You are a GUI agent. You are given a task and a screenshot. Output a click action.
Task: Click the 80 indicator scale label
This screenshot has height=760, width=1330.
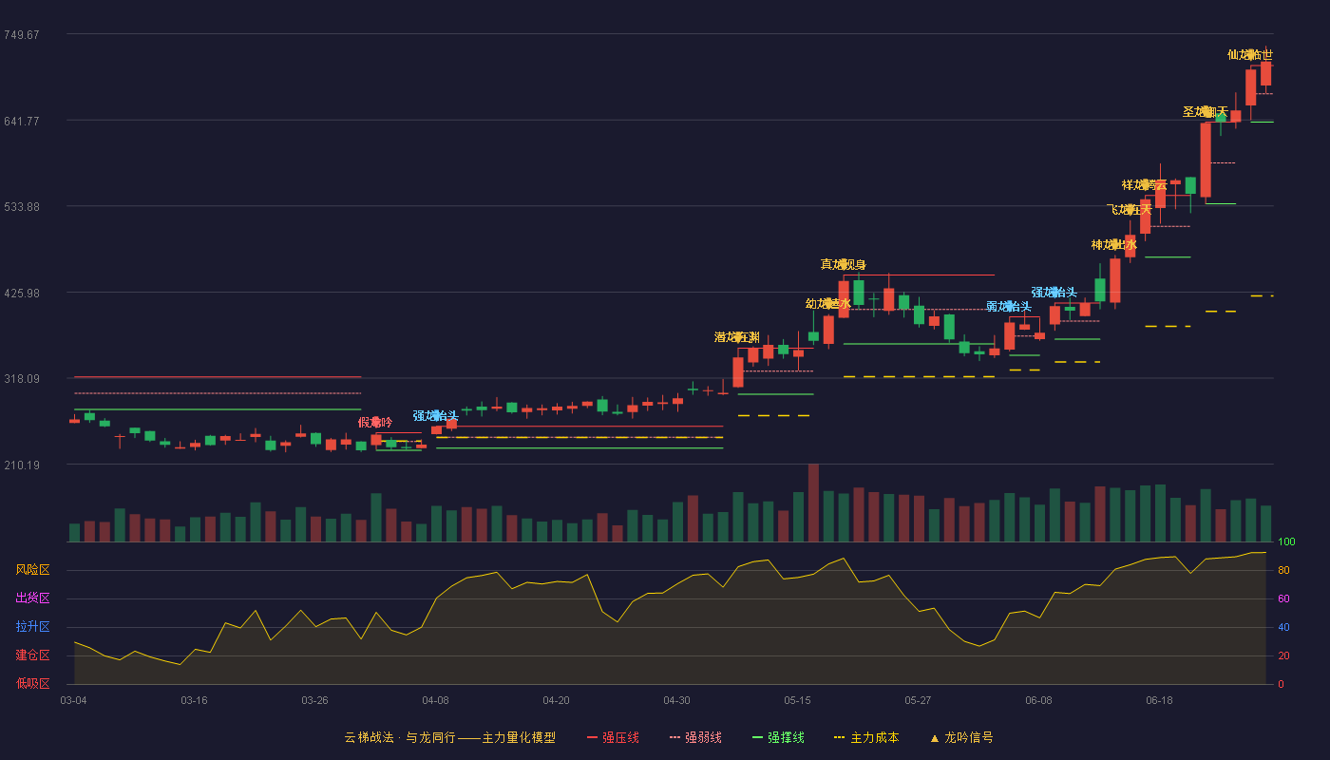1283,570
